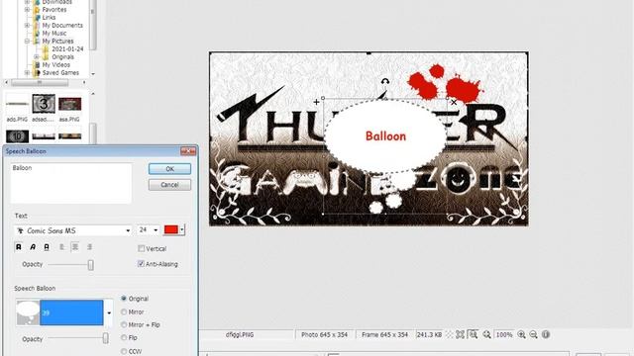Open the font size 24 dropdown

156,230
